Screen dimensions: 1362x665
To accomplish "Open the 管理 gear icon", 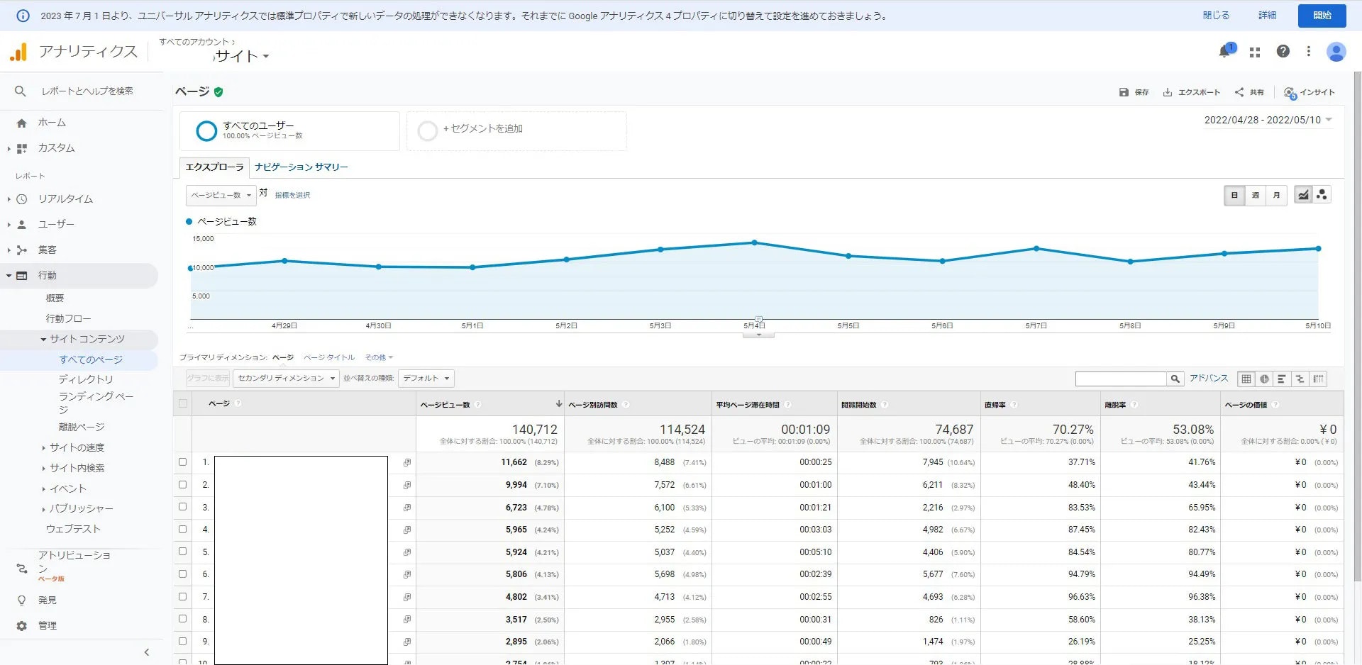I will (21, 626).
